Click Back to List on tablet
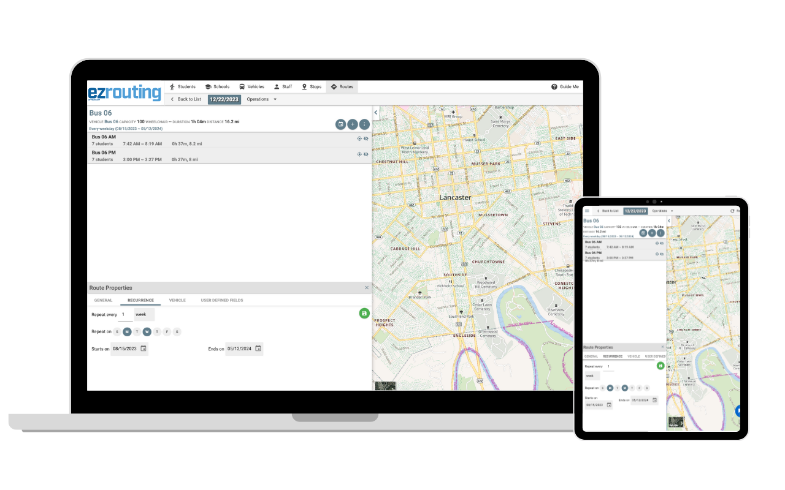 (608, 211)
